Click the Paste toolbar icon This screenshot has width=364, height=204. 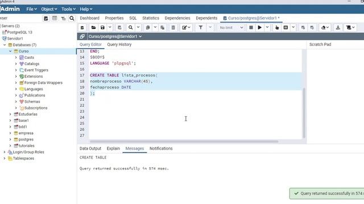click(163, 28)
